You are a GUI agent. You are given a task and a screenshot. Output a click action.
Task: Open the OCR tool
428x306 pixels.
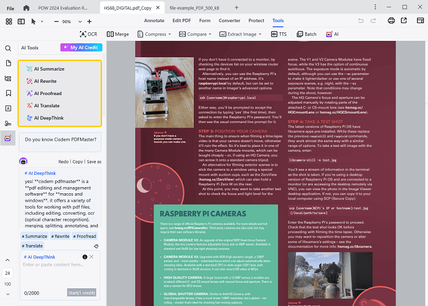pyautogui.click(x=89, y=35)
